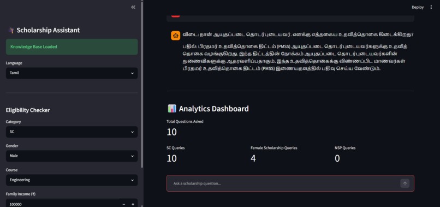Image resolution: width=440 pixels, height=207 pixels.
Task: Click the Analytics Dashboard heading
Action: point(213,109)
